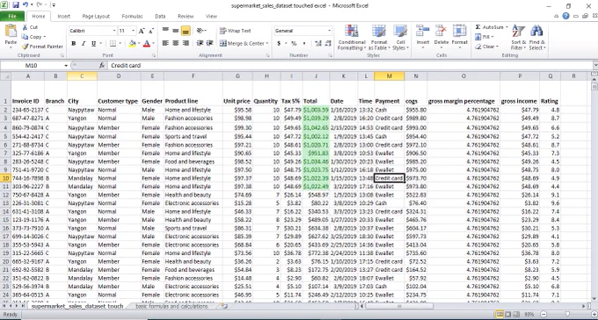The width and height of the screenshot is (598, 320).
Task: Click the View ribbon tab
Action: point(211,17)
